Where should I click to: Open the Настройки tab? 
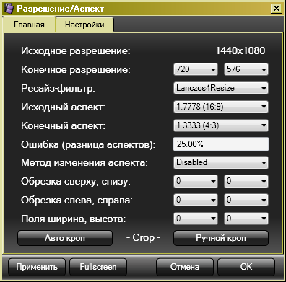[x=84, y=25]
